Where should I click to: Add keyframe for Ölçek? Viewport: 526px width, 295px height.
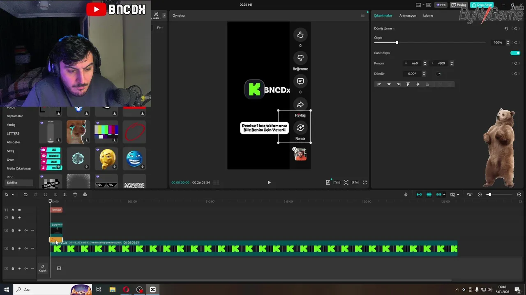pos(516,43)
